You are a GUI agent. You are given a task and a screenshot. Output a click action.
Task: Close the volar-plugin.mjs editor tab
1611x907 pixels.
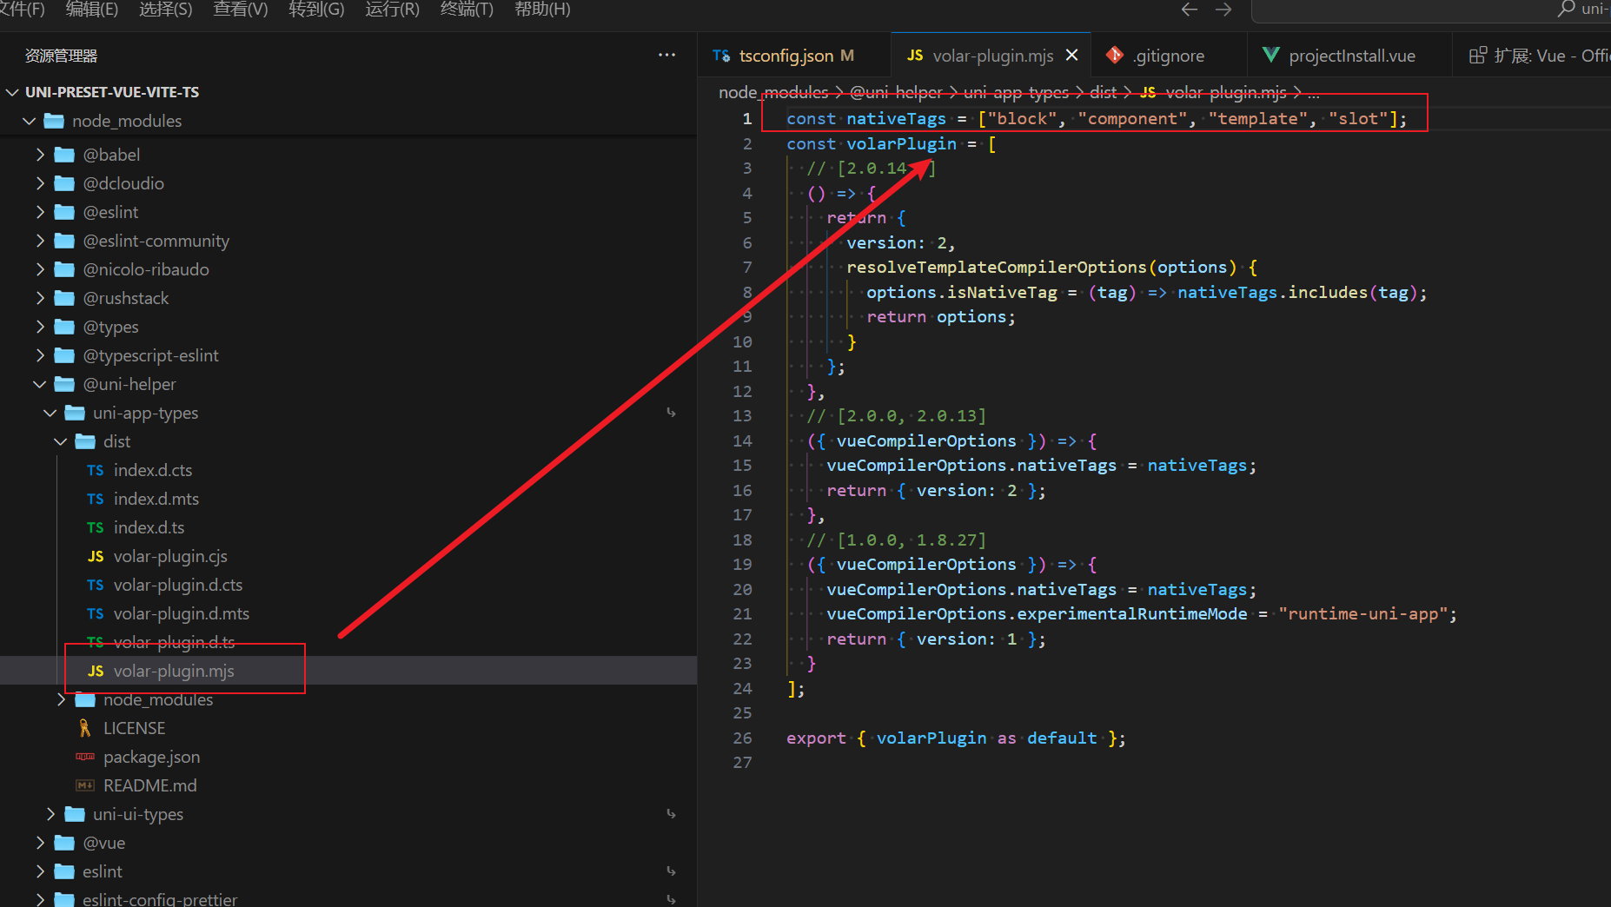click(x=1072, y=56)
